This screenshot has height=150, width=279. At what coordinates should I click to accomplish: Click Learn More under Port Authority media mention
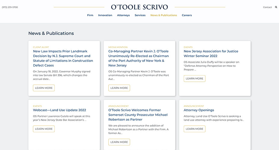119,88
